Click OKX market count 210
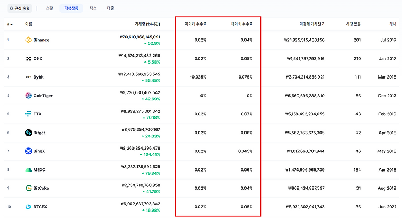This screenshot has height=218, width=402. coord(357,59)
